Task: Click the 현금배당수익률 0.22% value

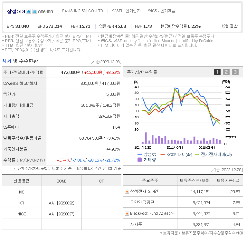Action: [x=194, y=26]
